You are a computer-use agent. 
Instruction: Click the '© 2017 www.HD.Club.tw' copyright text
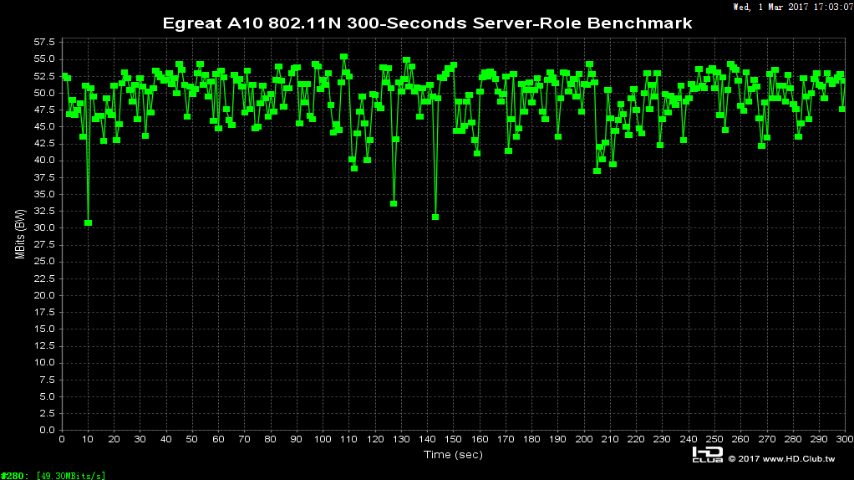781,459
